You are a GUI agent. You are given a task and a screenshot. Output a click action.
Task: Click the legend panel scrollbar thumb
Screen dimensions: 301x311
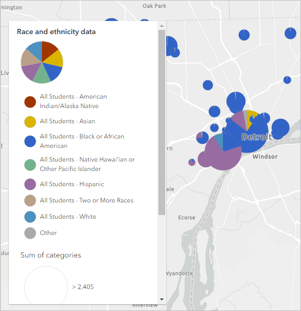(162, 122)
